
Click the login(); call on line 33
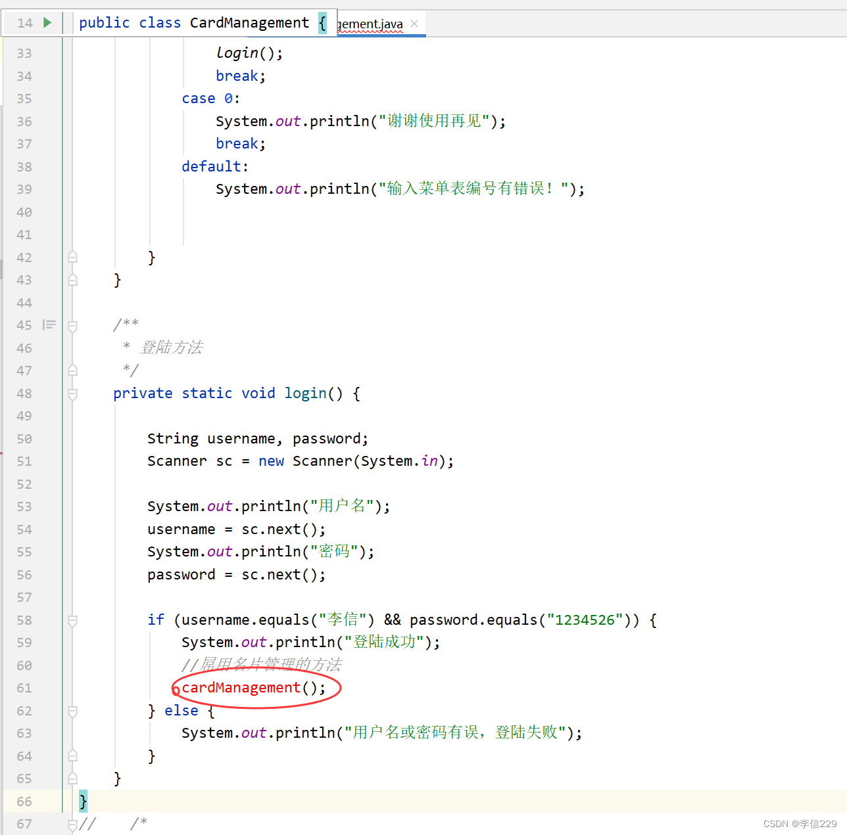click(249, 53)
